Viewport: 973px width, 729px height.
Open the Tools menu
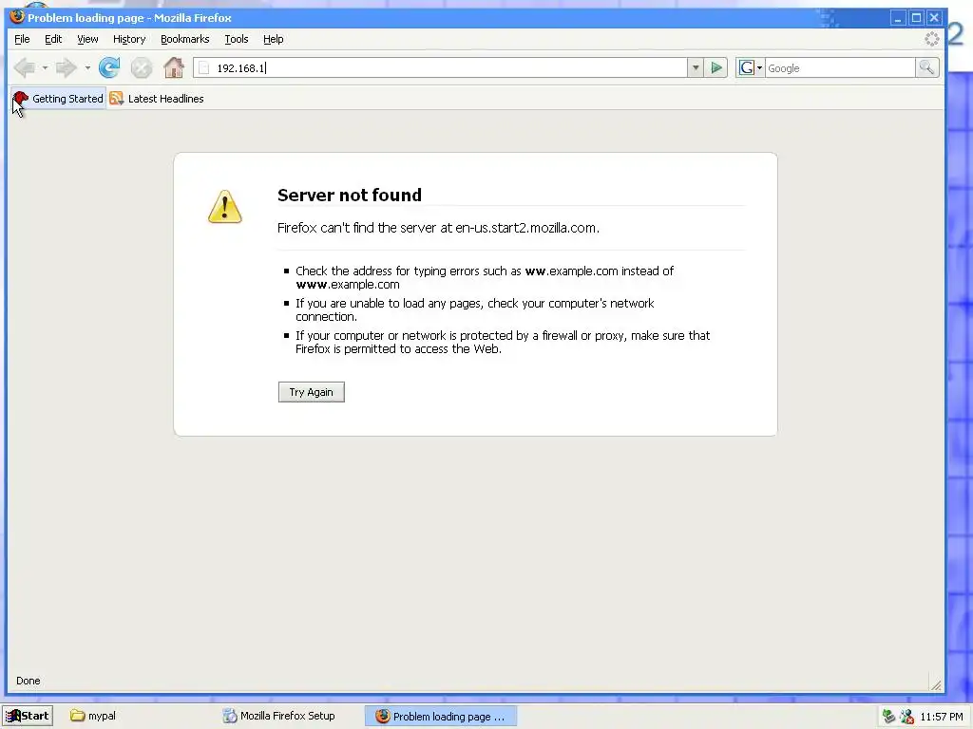point(237,39)
